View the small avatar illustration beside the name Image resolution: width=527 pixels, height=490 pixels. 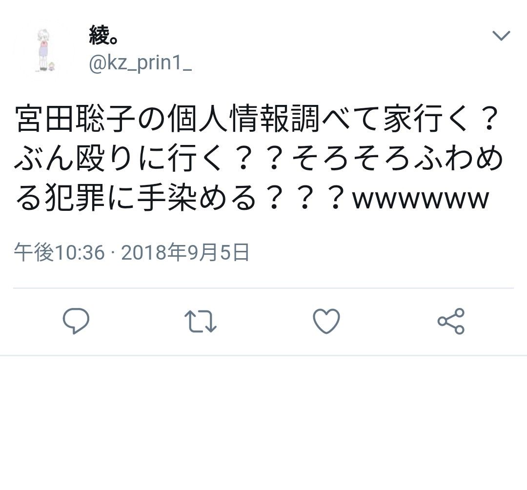[45, 50]
